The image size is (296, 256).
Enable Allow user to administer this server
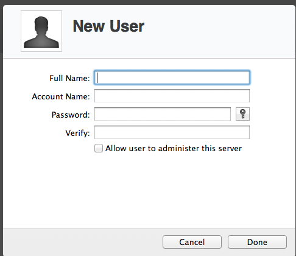tap(99, 148)
